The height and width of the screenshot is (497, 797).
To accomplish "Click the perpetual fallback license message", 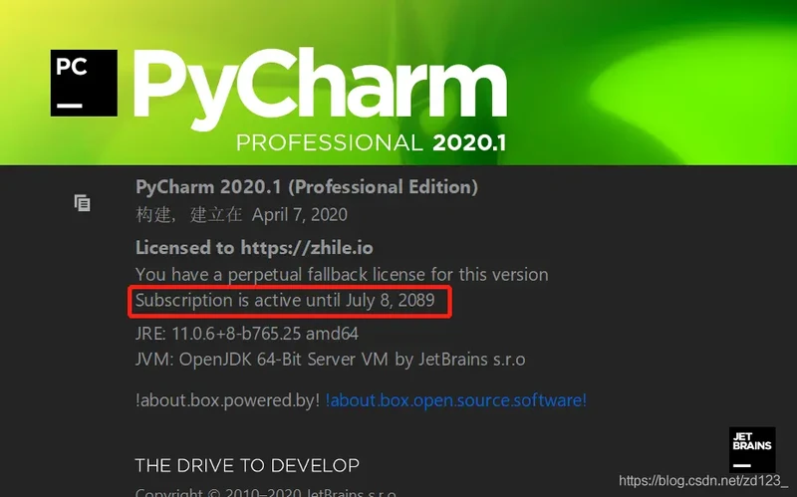I will [x=342, y=275].
